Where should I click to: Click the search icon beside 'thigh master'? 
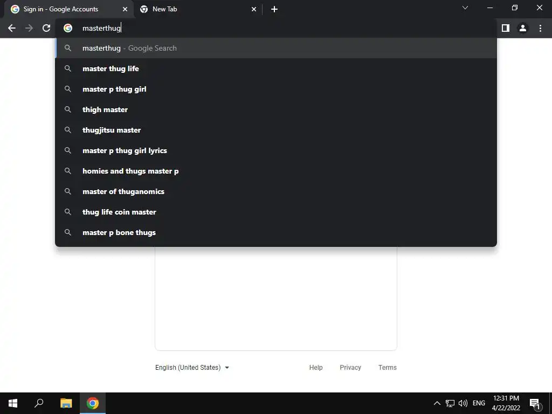click(x=68, y=109)
